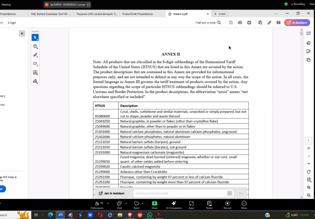Open File Explorer from the taskbar

click(120, 215)
